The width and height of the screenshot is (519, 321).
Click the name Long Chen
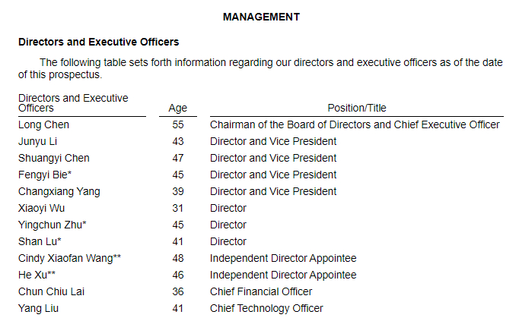click(x=43, y=124)
